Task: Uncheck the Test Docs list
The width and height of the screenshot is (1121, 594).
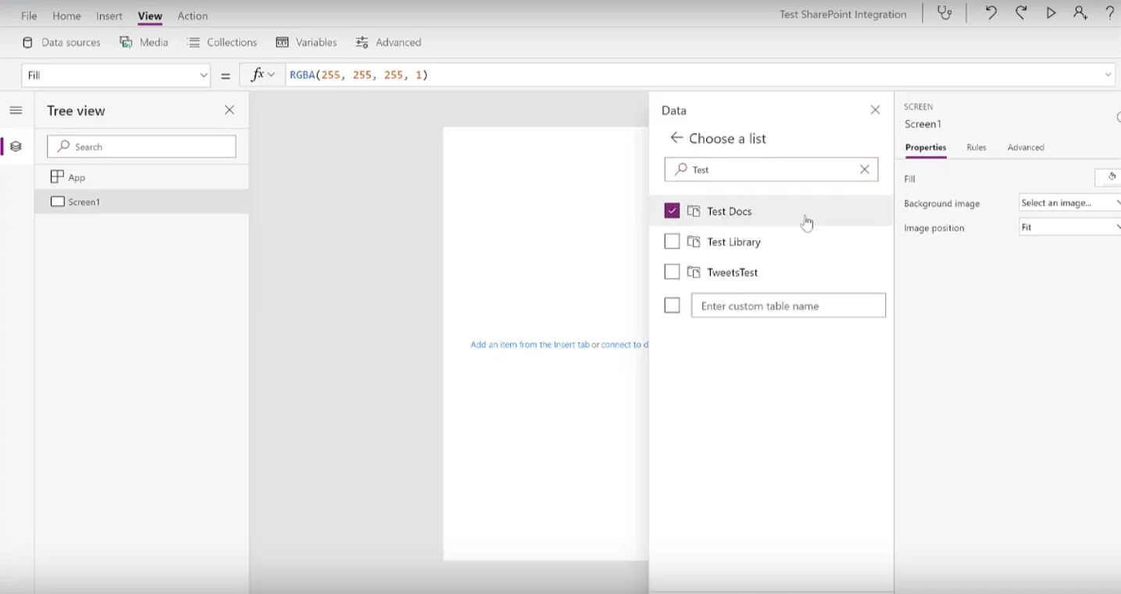Action: coord(672,210)
